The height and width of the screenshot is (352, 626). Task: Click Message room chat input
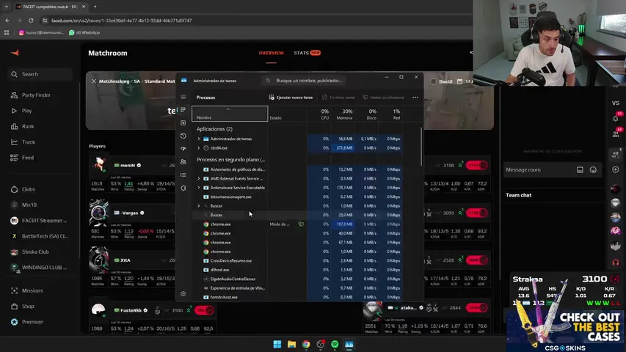(538, 170)
